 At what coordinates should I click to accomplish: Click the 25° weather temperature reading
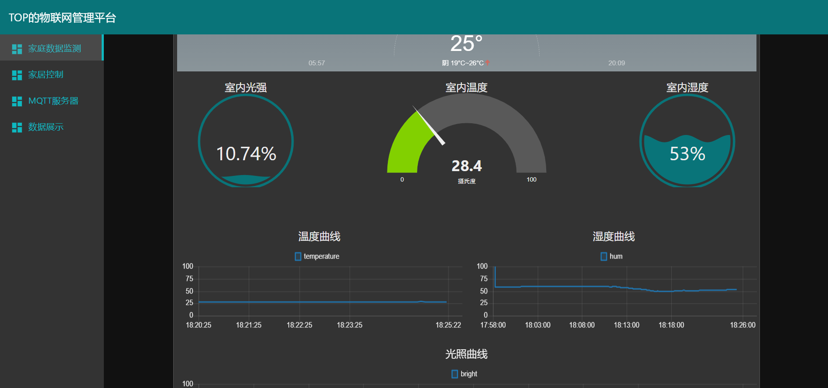tap(466, 44)
